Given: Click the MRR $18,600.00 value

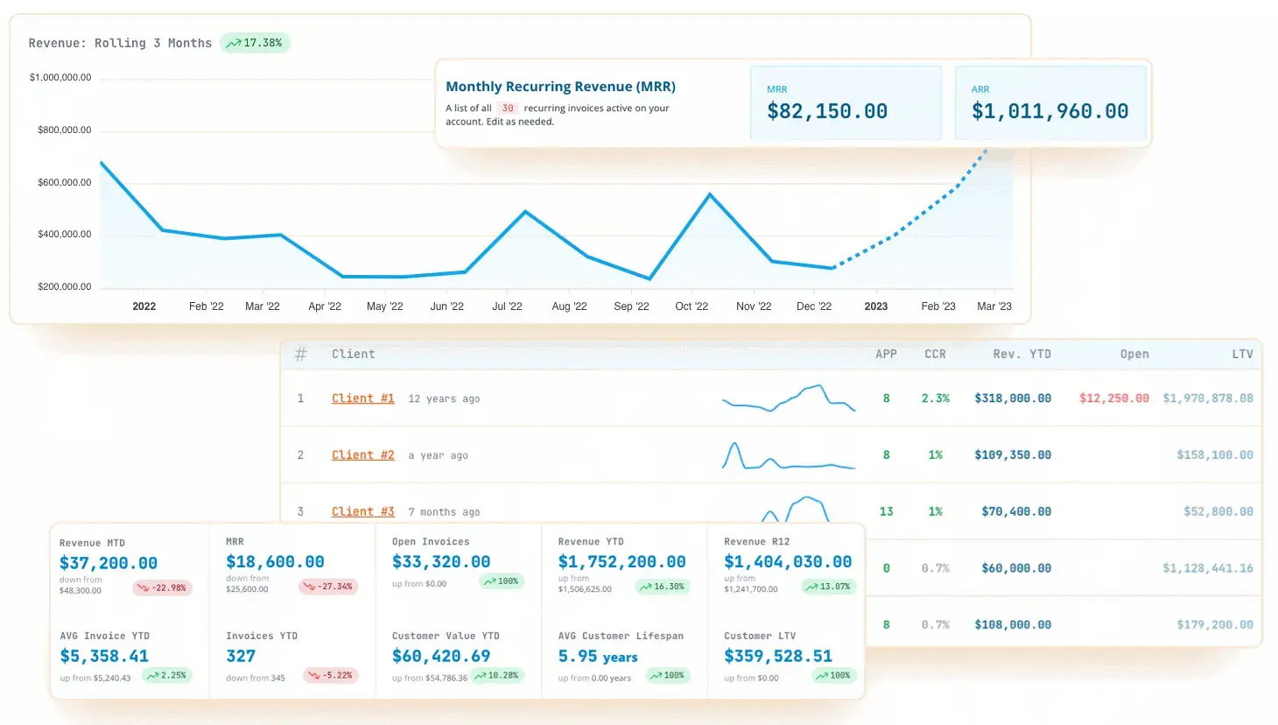Looking at the screenshot, I should (x=275, y=562).
